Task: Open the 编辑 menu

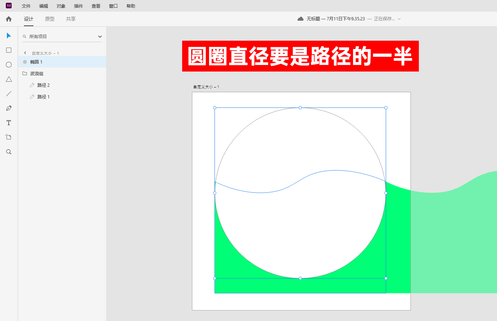Action: click(44, 6)
